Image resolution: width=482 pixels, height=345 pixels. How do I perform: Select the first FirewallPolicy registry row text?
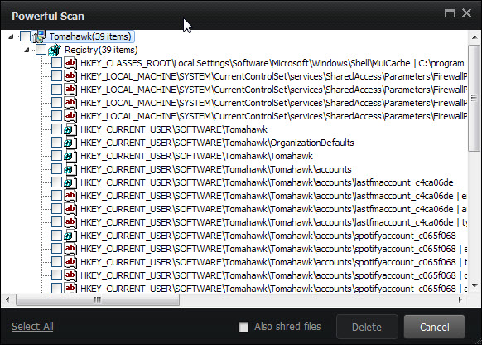tap(273, 76)
